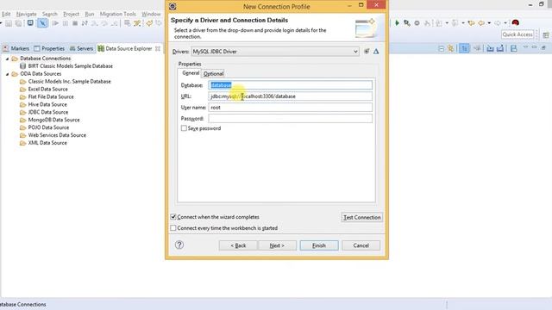The width and height of the screenshot is (552, 310).
Task: Open the Edit menu
Action: [x=6, y=14]
